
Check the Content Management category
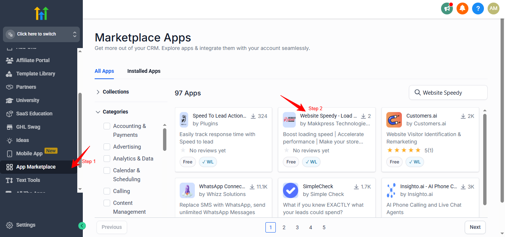click(x=107, y=203)
